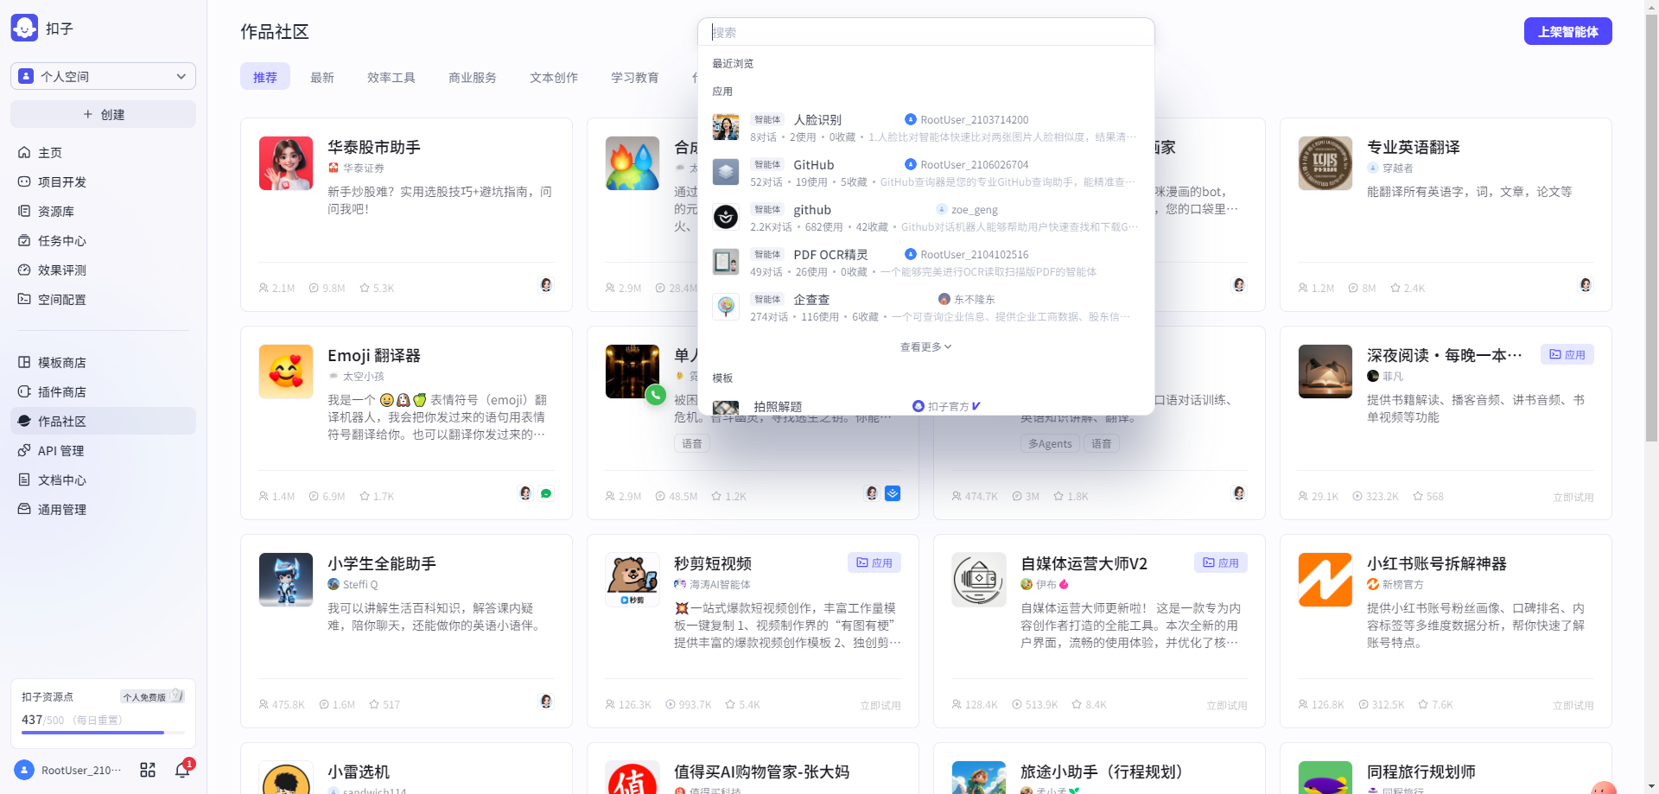
Task: Click the RootUser avatar icon
Action: pos(24,770)
